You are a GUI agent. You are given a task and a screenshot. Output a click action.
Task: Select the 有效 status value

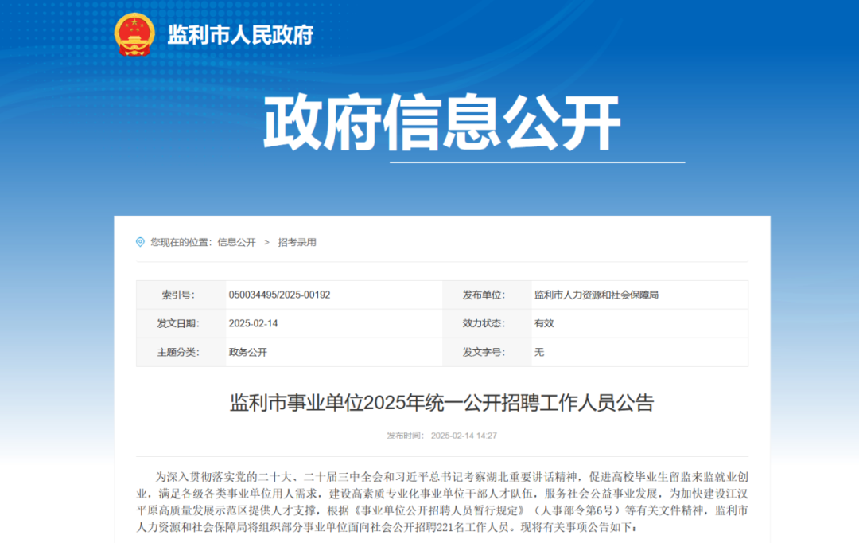[544, 323]
